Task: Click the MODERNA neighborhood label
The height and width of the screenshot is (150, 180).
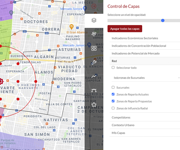Action: click(64, 79)
